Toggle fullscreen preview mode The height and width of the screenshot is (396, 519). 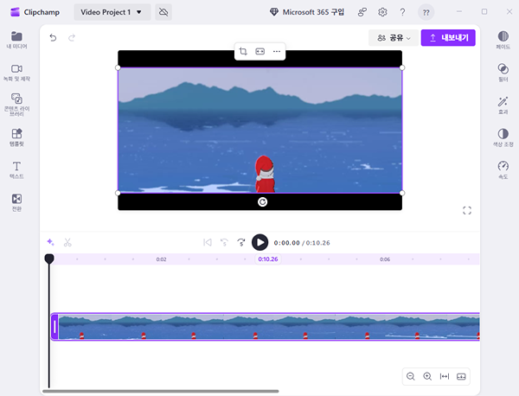(x=467, y=210)
